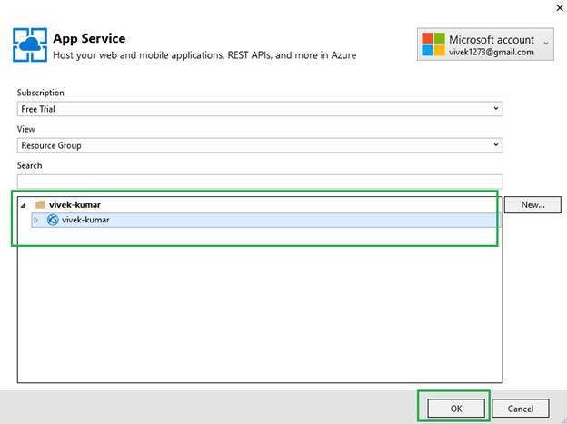Dismiss the dialog with Cancel

click(521, 409)
